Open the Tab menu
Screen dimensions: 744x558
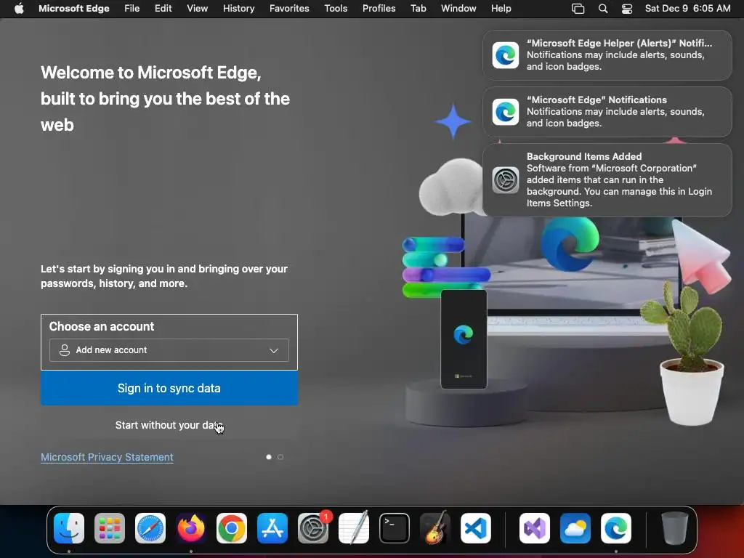pos(418,9)
